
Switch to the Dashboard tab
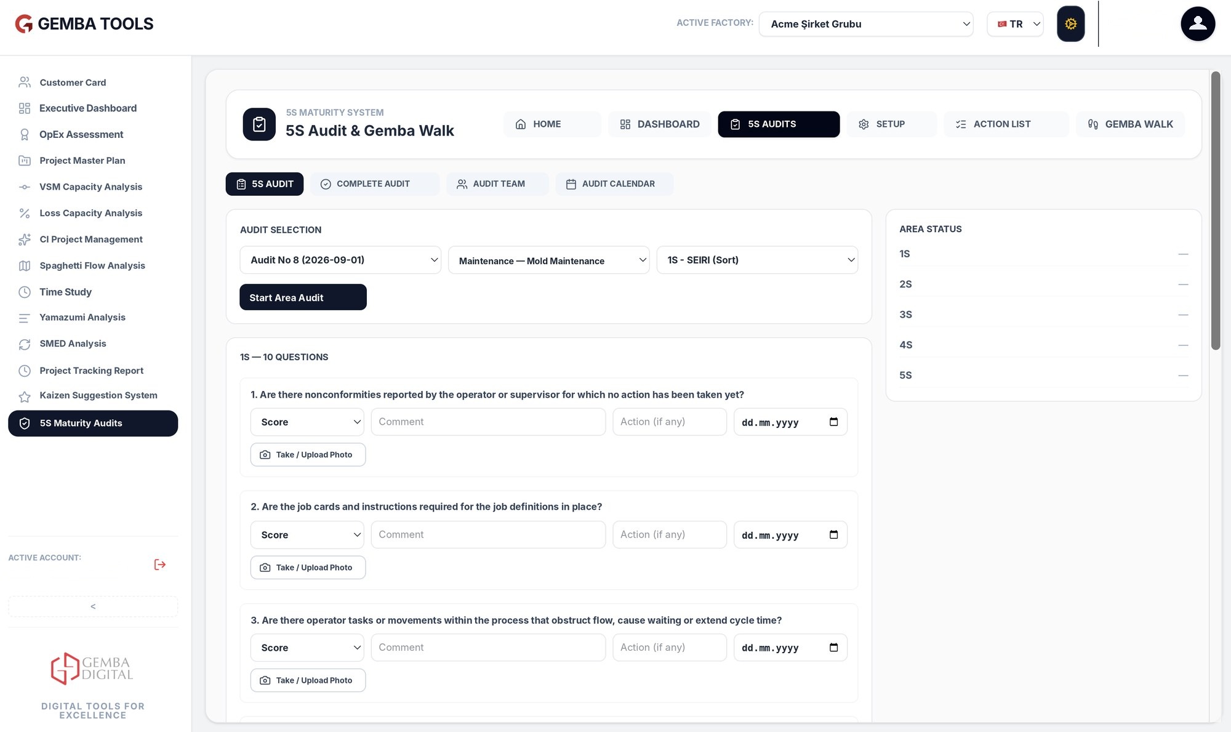pos(659,124)
